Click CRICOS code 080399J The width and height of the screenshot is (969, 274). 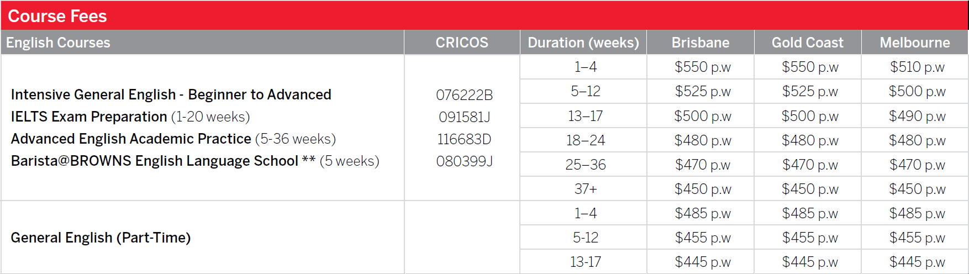pos(464,161)
